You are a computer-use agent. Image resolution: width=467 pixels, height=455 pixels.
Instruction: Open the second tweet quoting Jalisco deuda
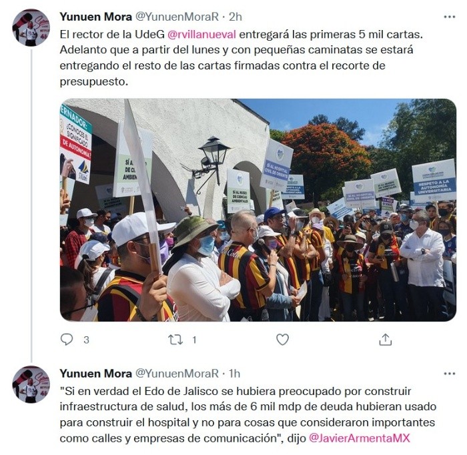pyautogui.click(x=248, y=414)
